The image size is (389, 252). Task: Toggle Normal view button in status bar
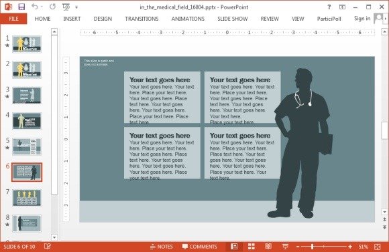(x=234, y=246)
